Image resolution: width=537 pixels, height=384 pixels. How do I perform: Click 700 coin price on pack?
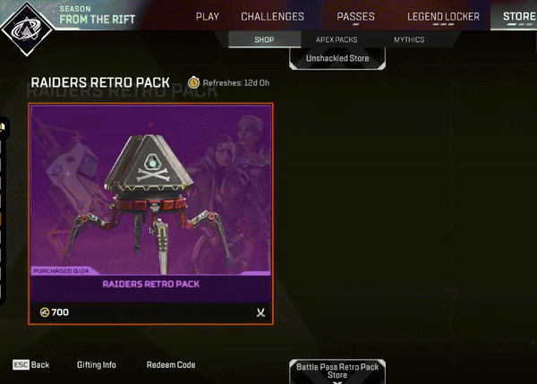click(x=60, y=312)
